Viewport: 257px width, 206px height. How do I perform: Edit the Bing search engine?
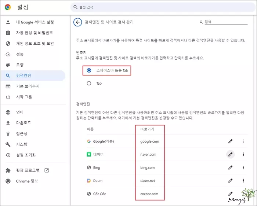[231, 168]
